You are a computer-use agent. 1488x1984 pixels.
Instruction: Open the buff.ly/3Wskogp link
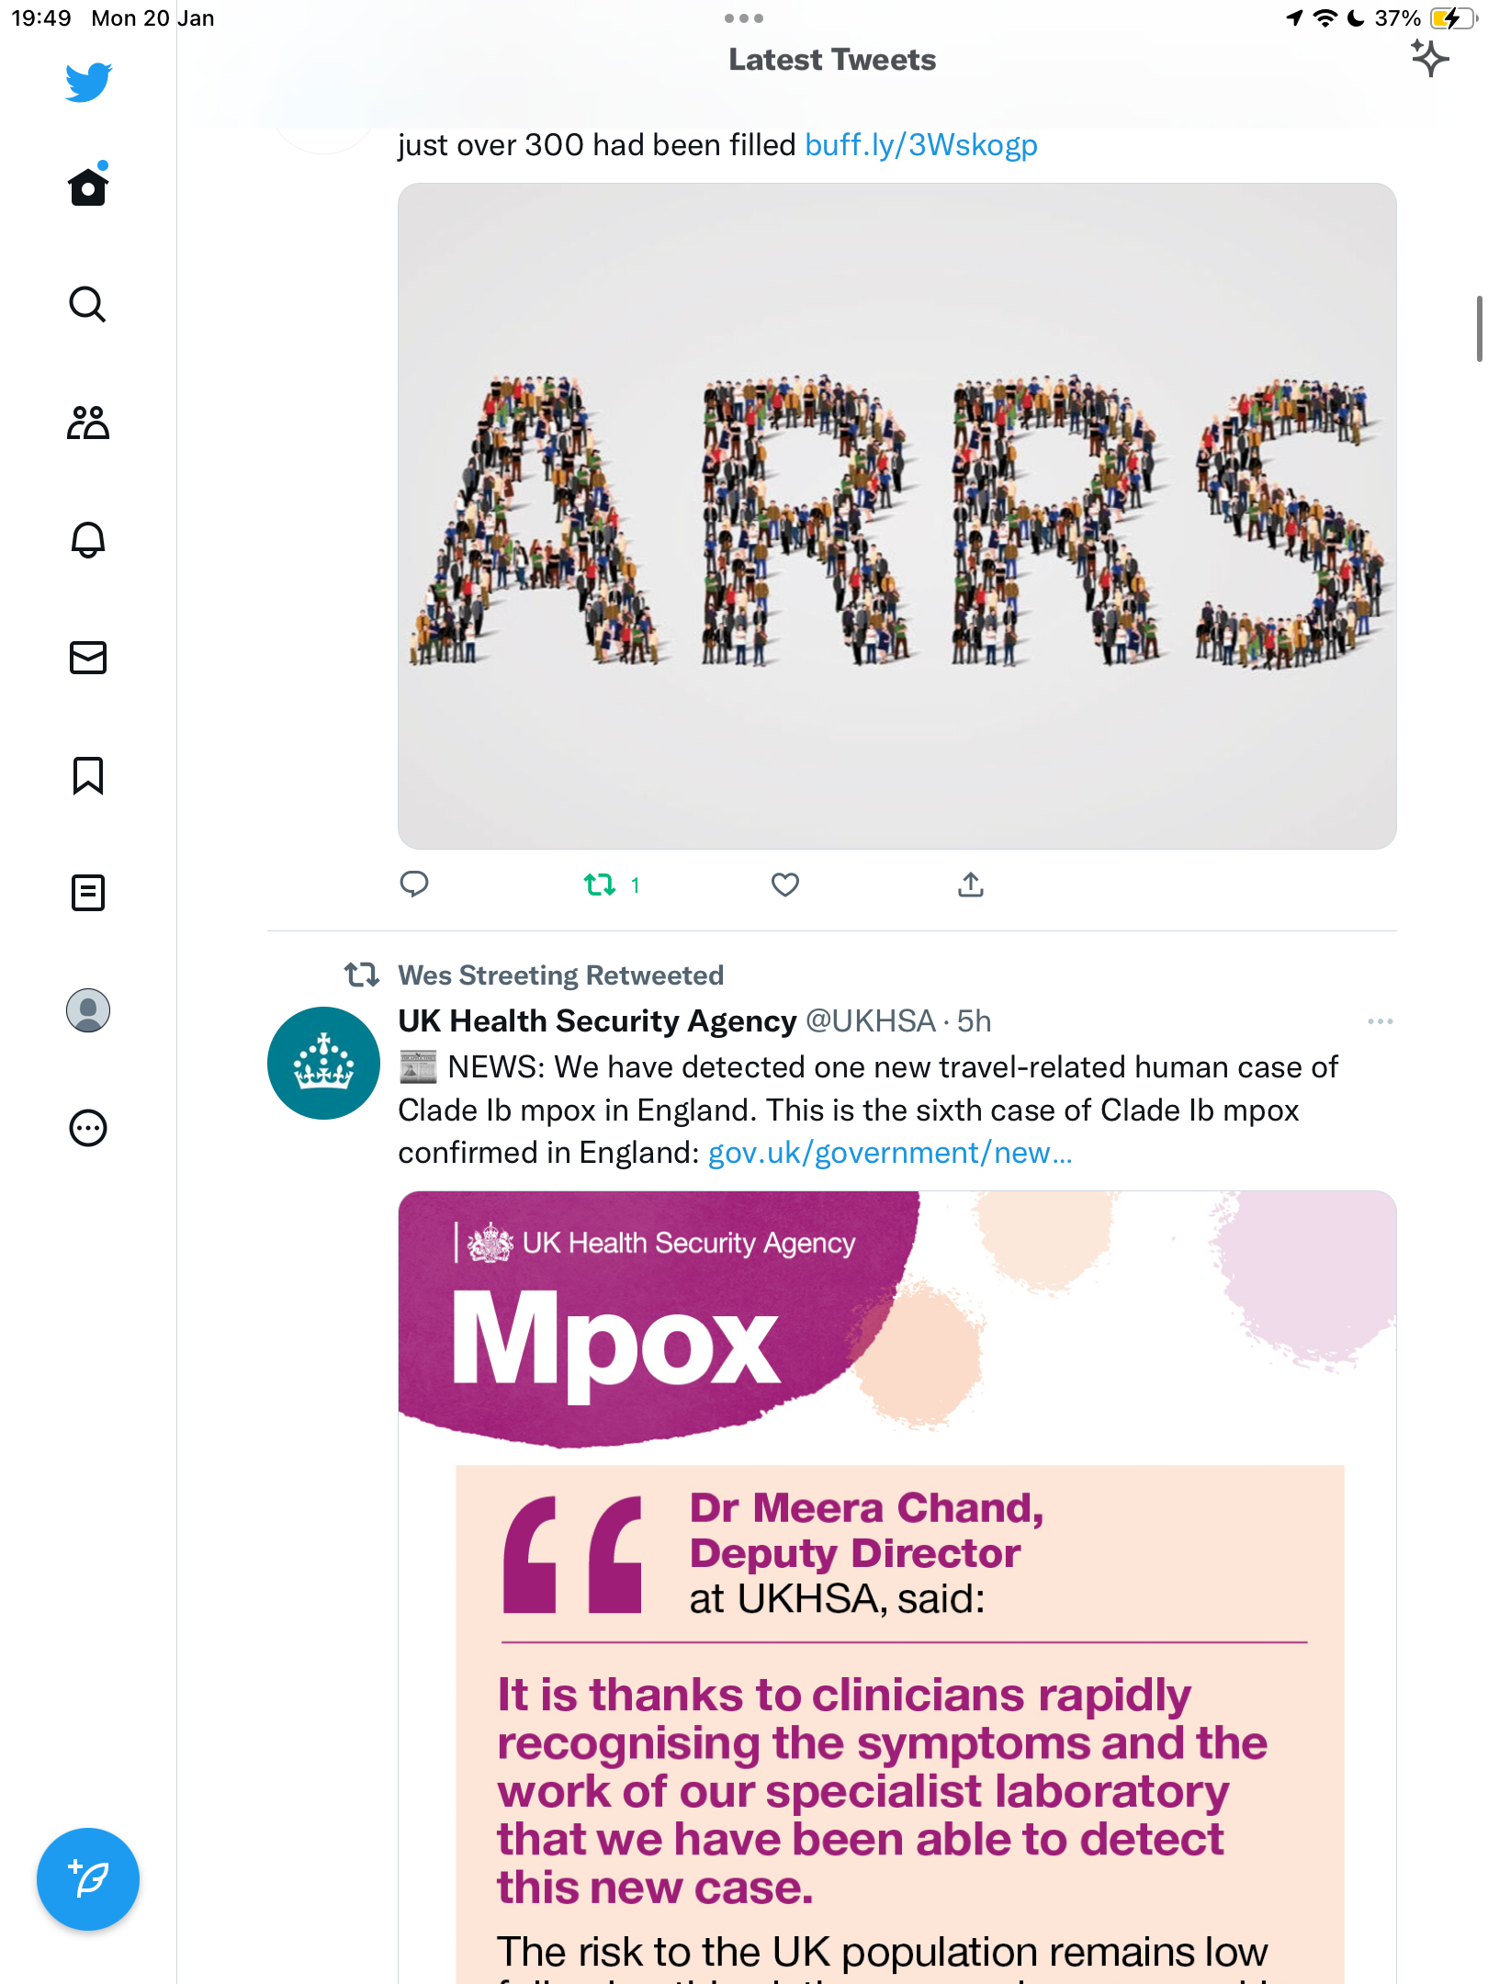921,145
